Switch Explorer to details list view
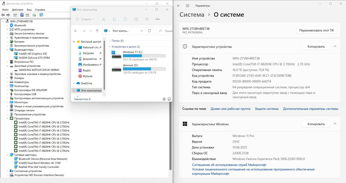The width and height of the screenshot is (346, 183). [x=164, y=99]
